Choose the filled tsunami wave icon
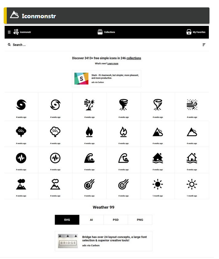Screen dimensions: 219x259 [89, 158]
